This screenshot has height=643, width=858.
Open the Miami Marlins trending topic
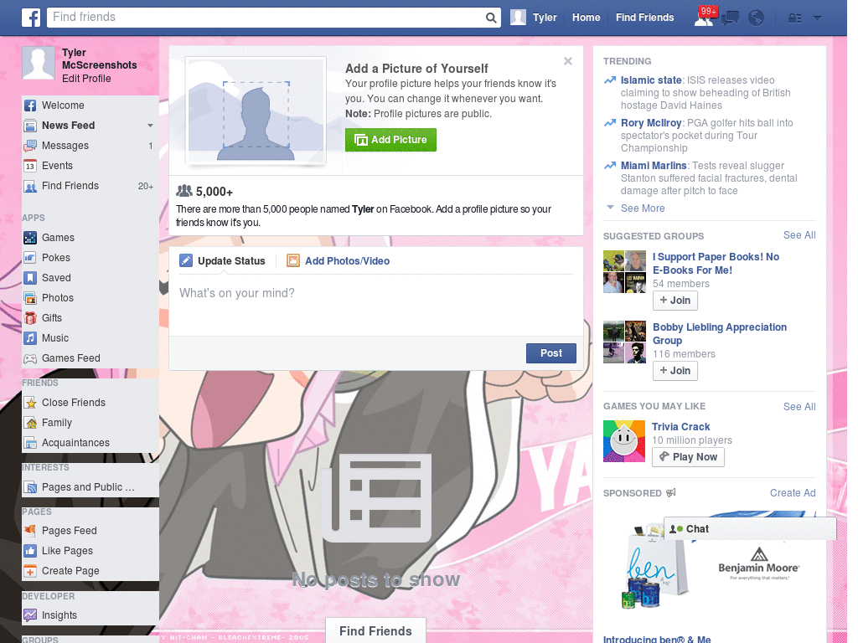click(x=654, y=166)
